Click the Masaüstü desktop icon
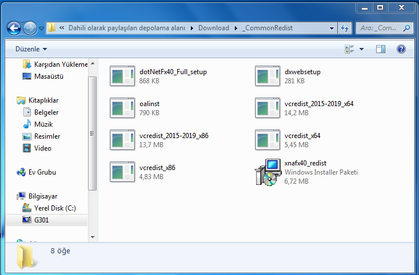The width and height of the screenshot is (419, 275). (27, 76)
